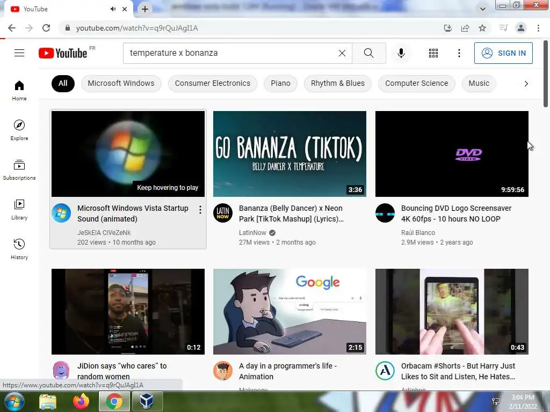Viewport: 550px width, 412px height.
Task: Open the Orbacam video channel avatar
Action: pos(385,371)
